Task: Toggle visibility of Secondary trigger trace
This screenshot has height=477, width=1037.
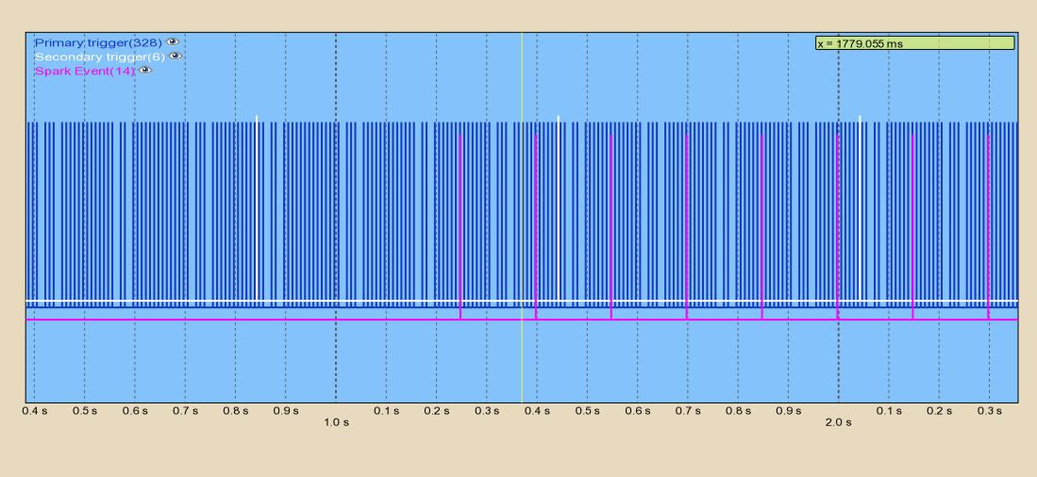Action: point(175,57)
